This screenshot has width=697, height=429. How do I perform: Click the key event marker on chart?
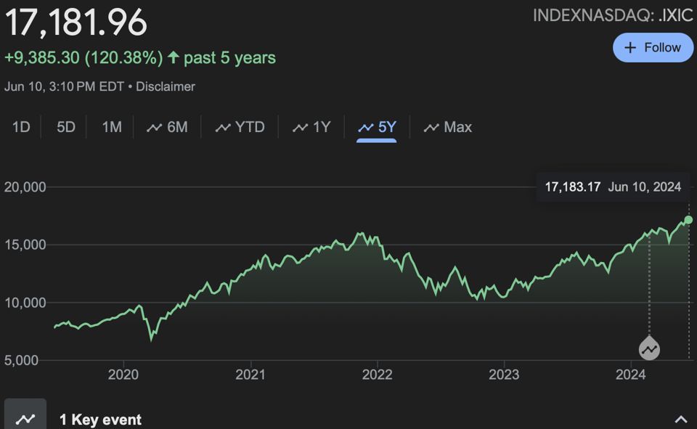pos(649,349)
